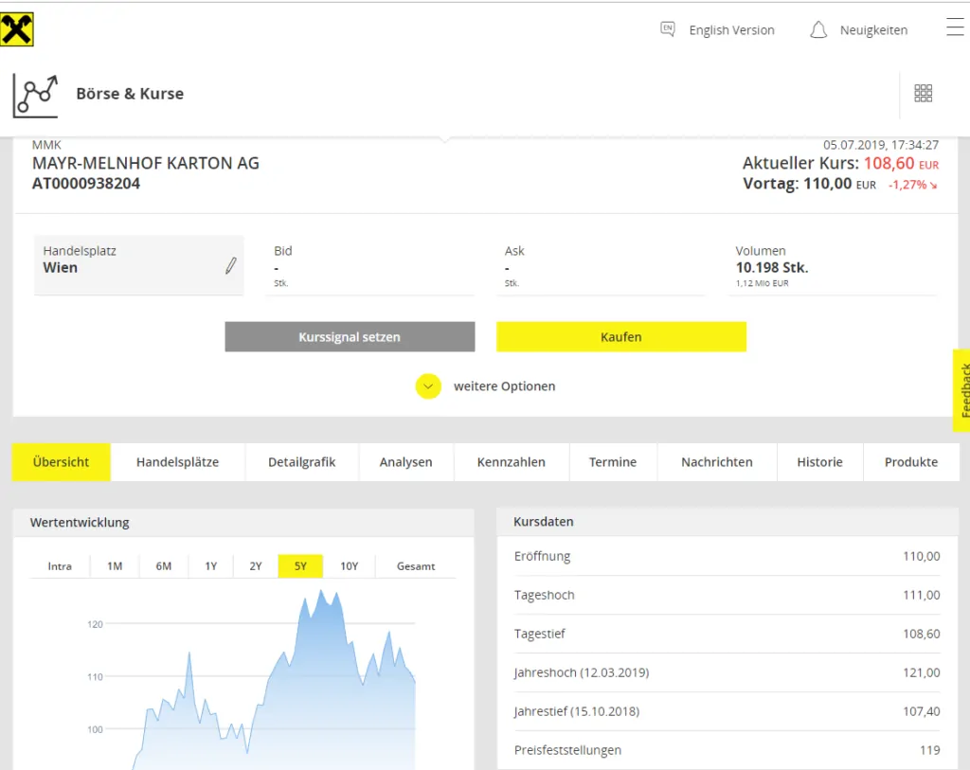Click the Jahreshoch (12.03.2019) row
This screenshot has width=970, height=770.
pyautogui.click(x=727, y=672)
